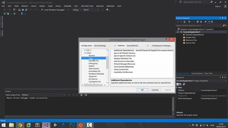Click the Home icon in Solution Explorer
This screenshot has height=128, width=228.
click(185, 22)
